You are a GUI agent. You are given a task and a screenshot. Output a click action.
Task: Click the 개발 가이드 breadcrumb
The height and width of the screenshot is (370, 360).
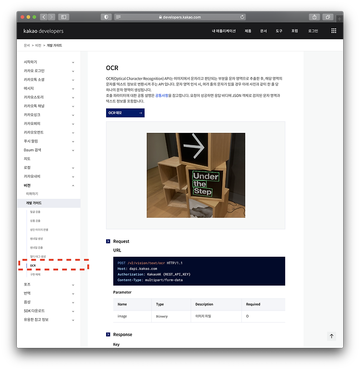point(54,45)
